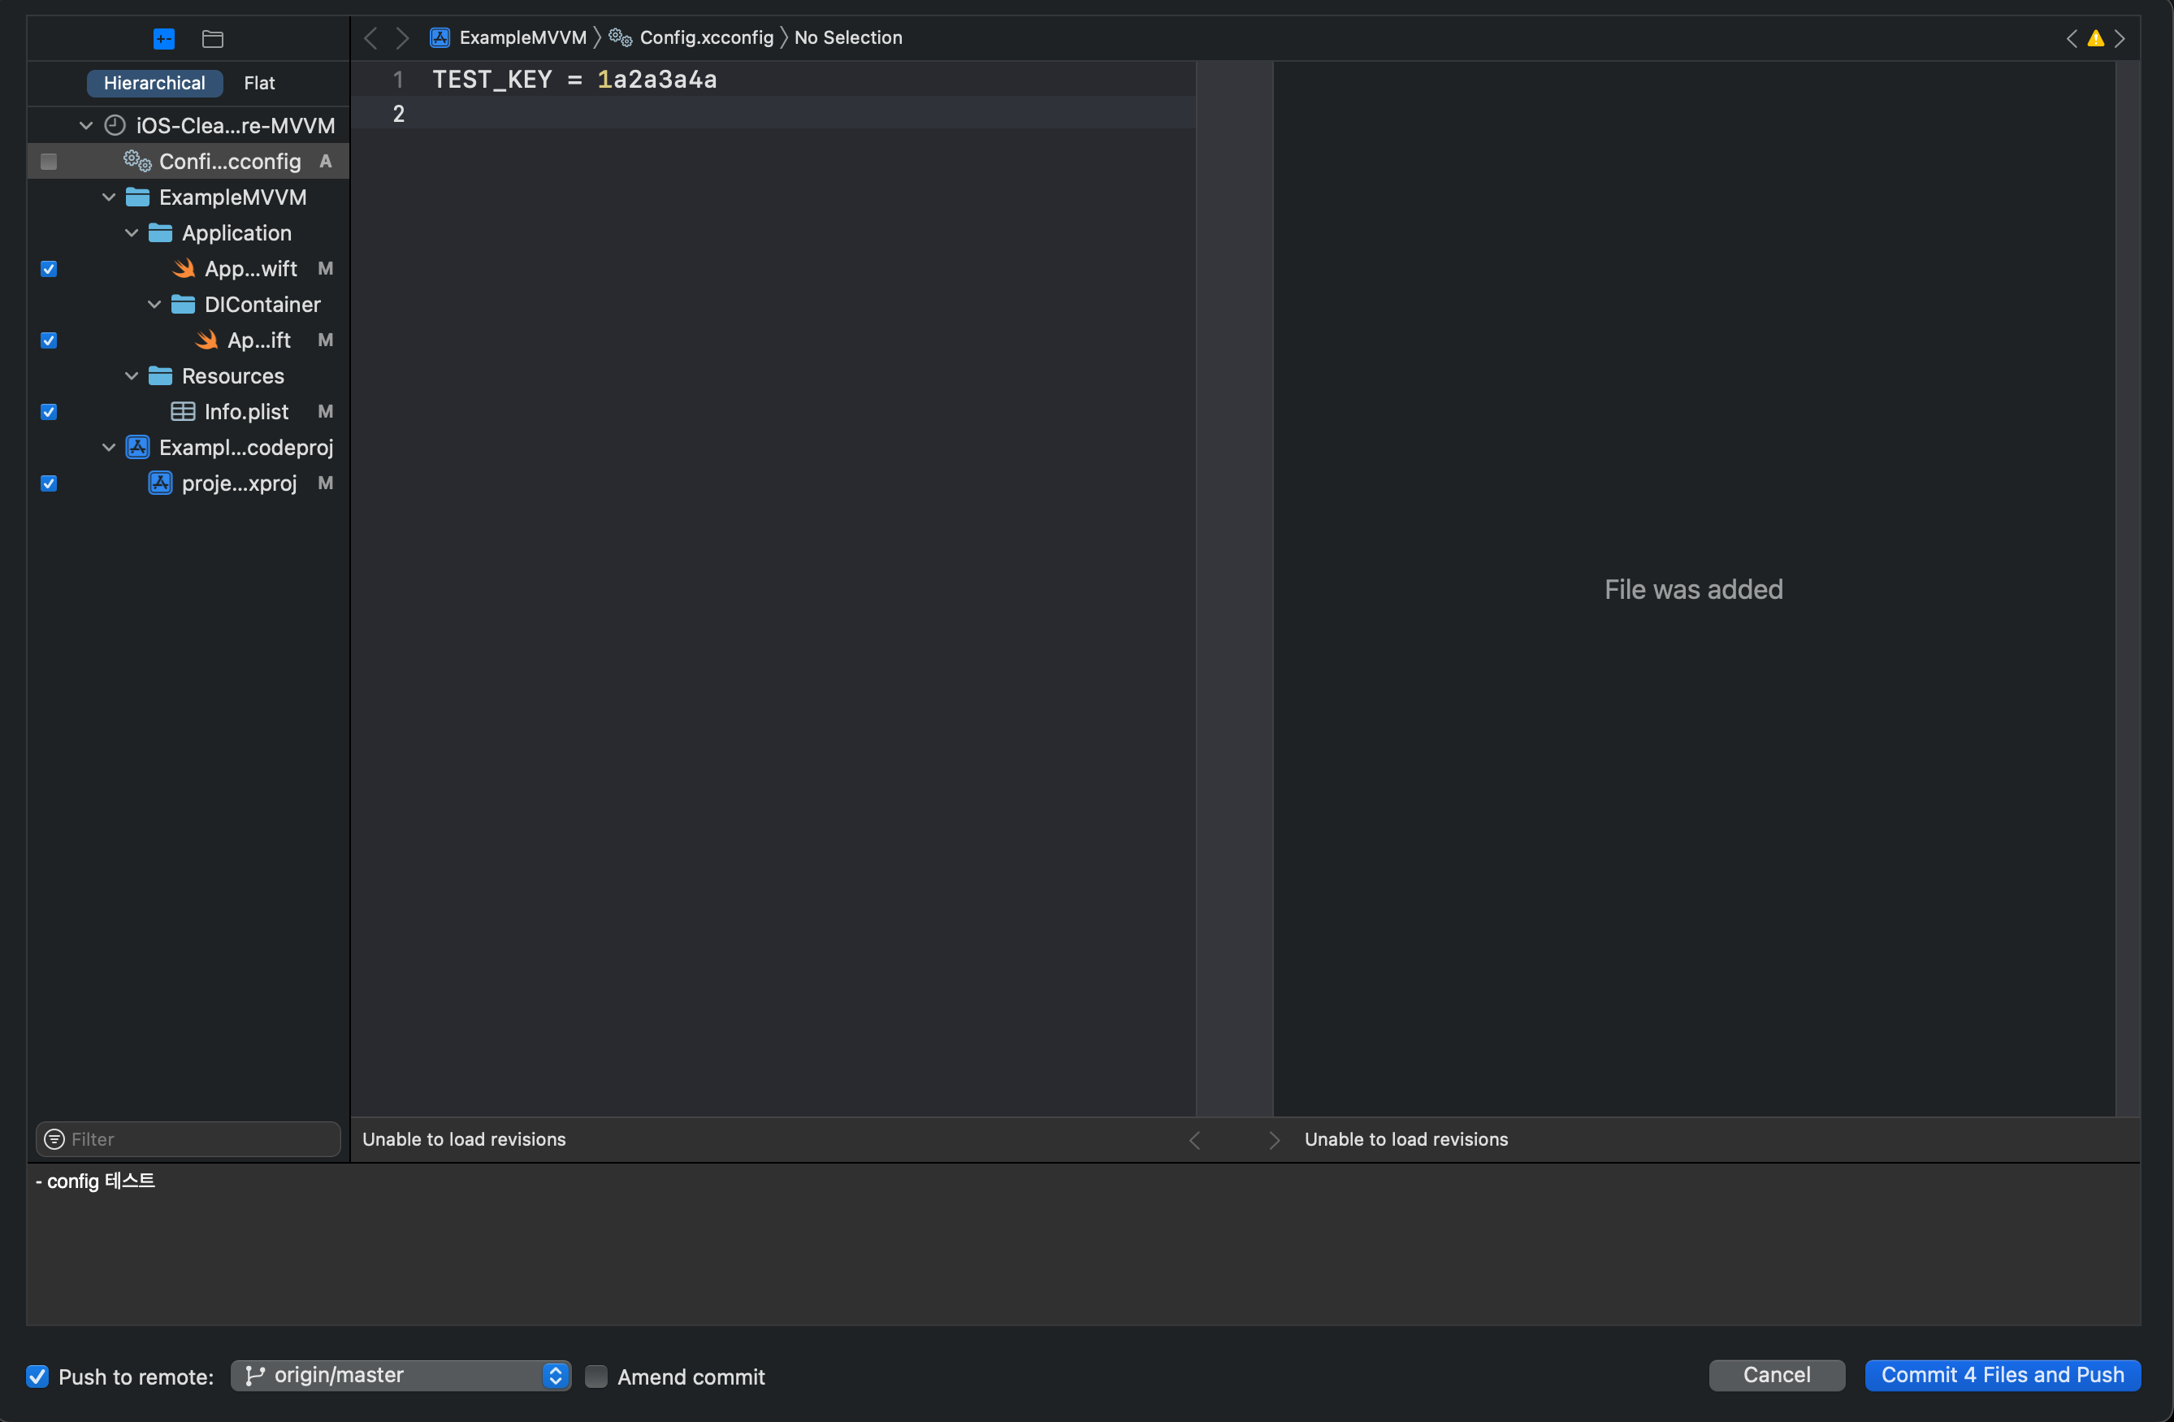
Task: Collapse the Resources folder
Action: pyautogui.click(x=132, y=375)
